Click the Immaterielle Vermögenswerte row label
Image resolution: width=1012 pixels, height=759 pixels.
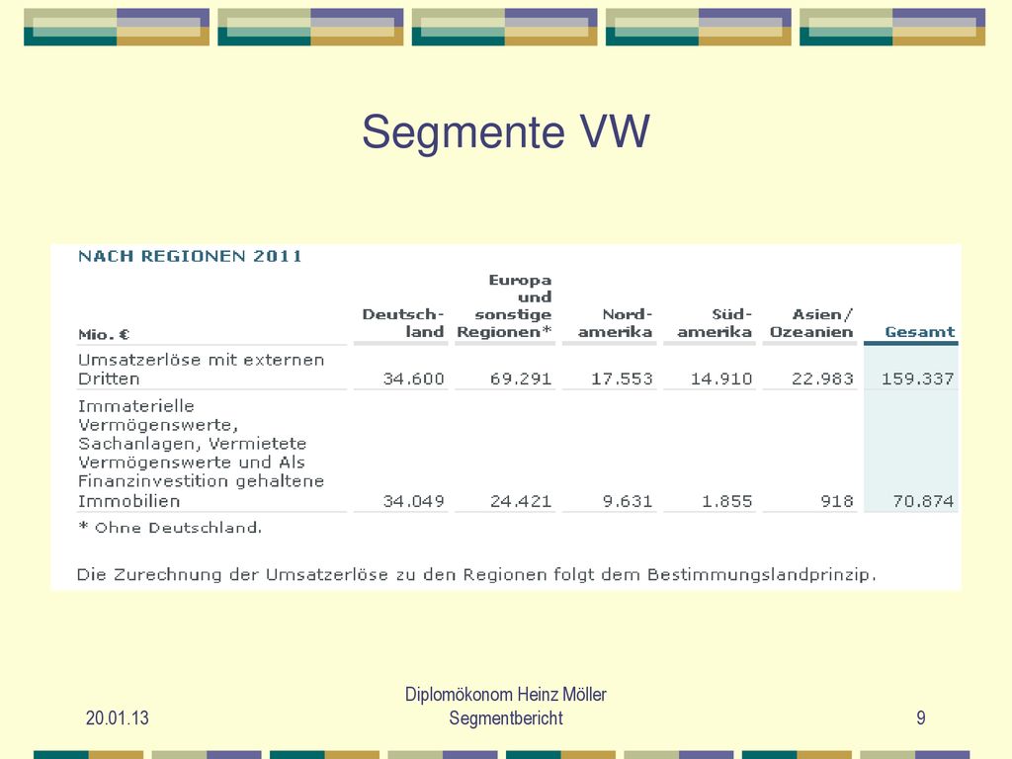[202, 454]
